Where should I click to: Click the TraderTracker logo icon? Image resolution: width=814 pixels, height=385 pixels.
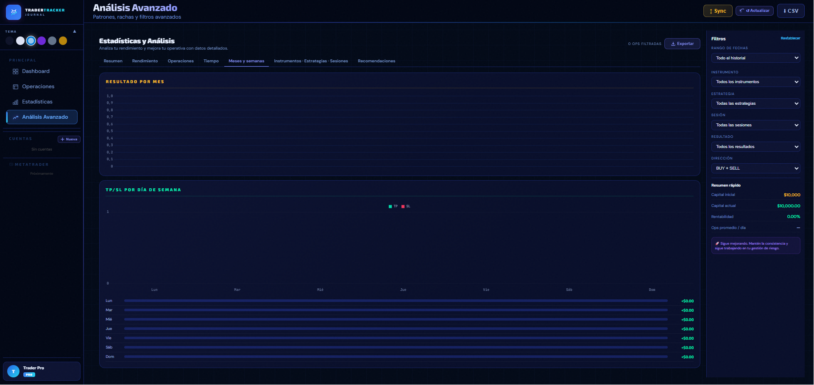(x=14, y=12)
